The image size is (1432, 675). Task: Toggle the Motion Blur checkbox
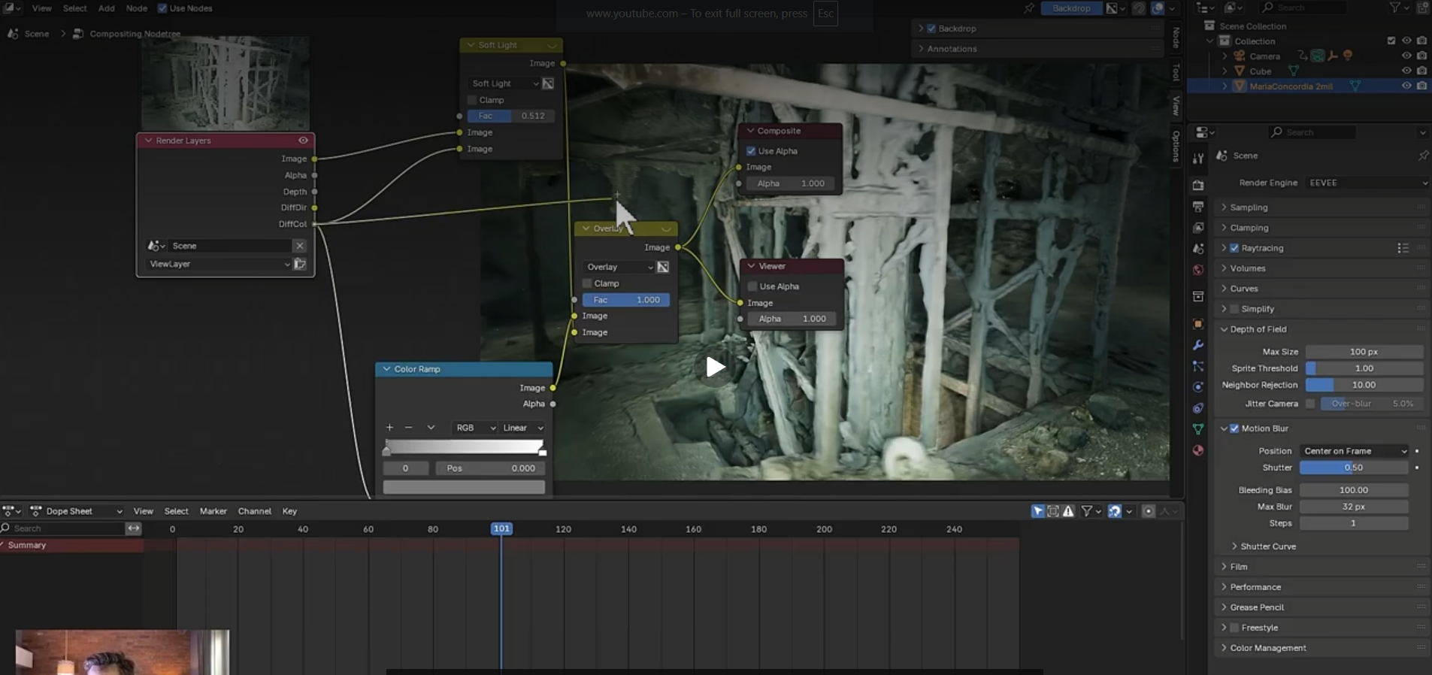point(1234,428)
